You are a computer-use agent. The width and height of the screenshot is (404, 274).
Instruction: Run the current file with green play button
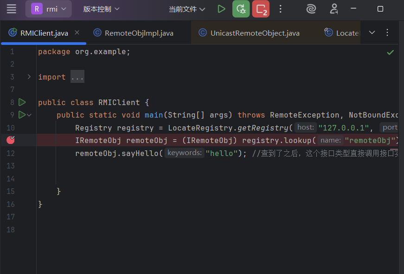click(221, 9)
